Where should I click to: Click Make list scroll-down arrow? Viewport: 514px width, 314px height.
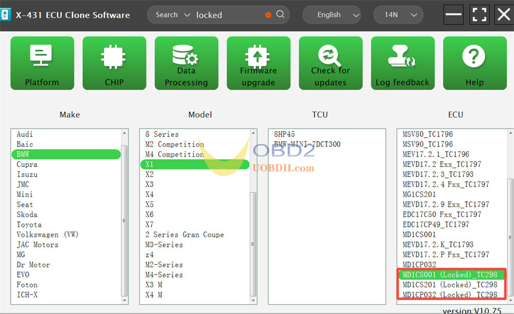tap(124, 300)
